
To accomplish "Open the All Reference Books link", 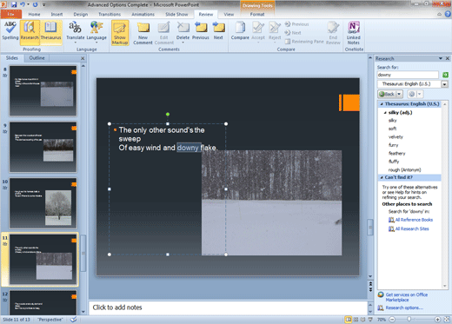I will (414, 220).
